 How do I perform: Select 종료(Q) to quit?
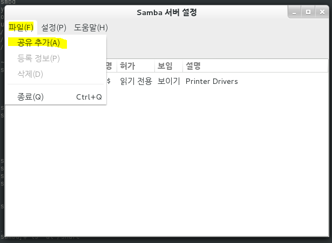click(56, 97)
